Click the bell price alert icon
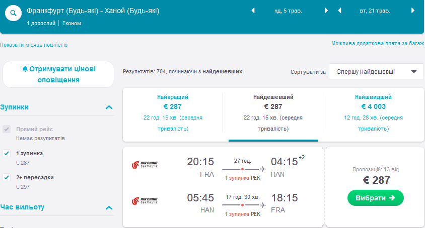Viewport: 425px width, 228px height. 25,69
